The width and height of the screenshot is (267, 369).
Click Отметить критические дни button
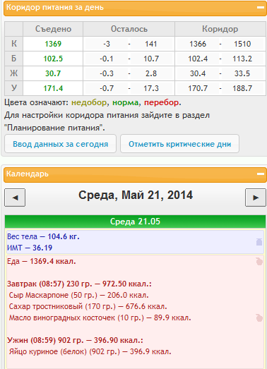[180, 144]
